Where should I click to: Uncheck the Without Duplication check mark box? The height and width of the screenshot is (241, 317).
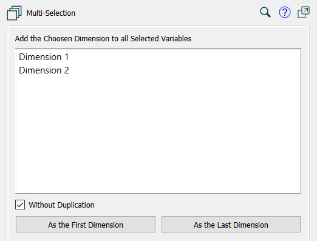(x=20, y=205)
